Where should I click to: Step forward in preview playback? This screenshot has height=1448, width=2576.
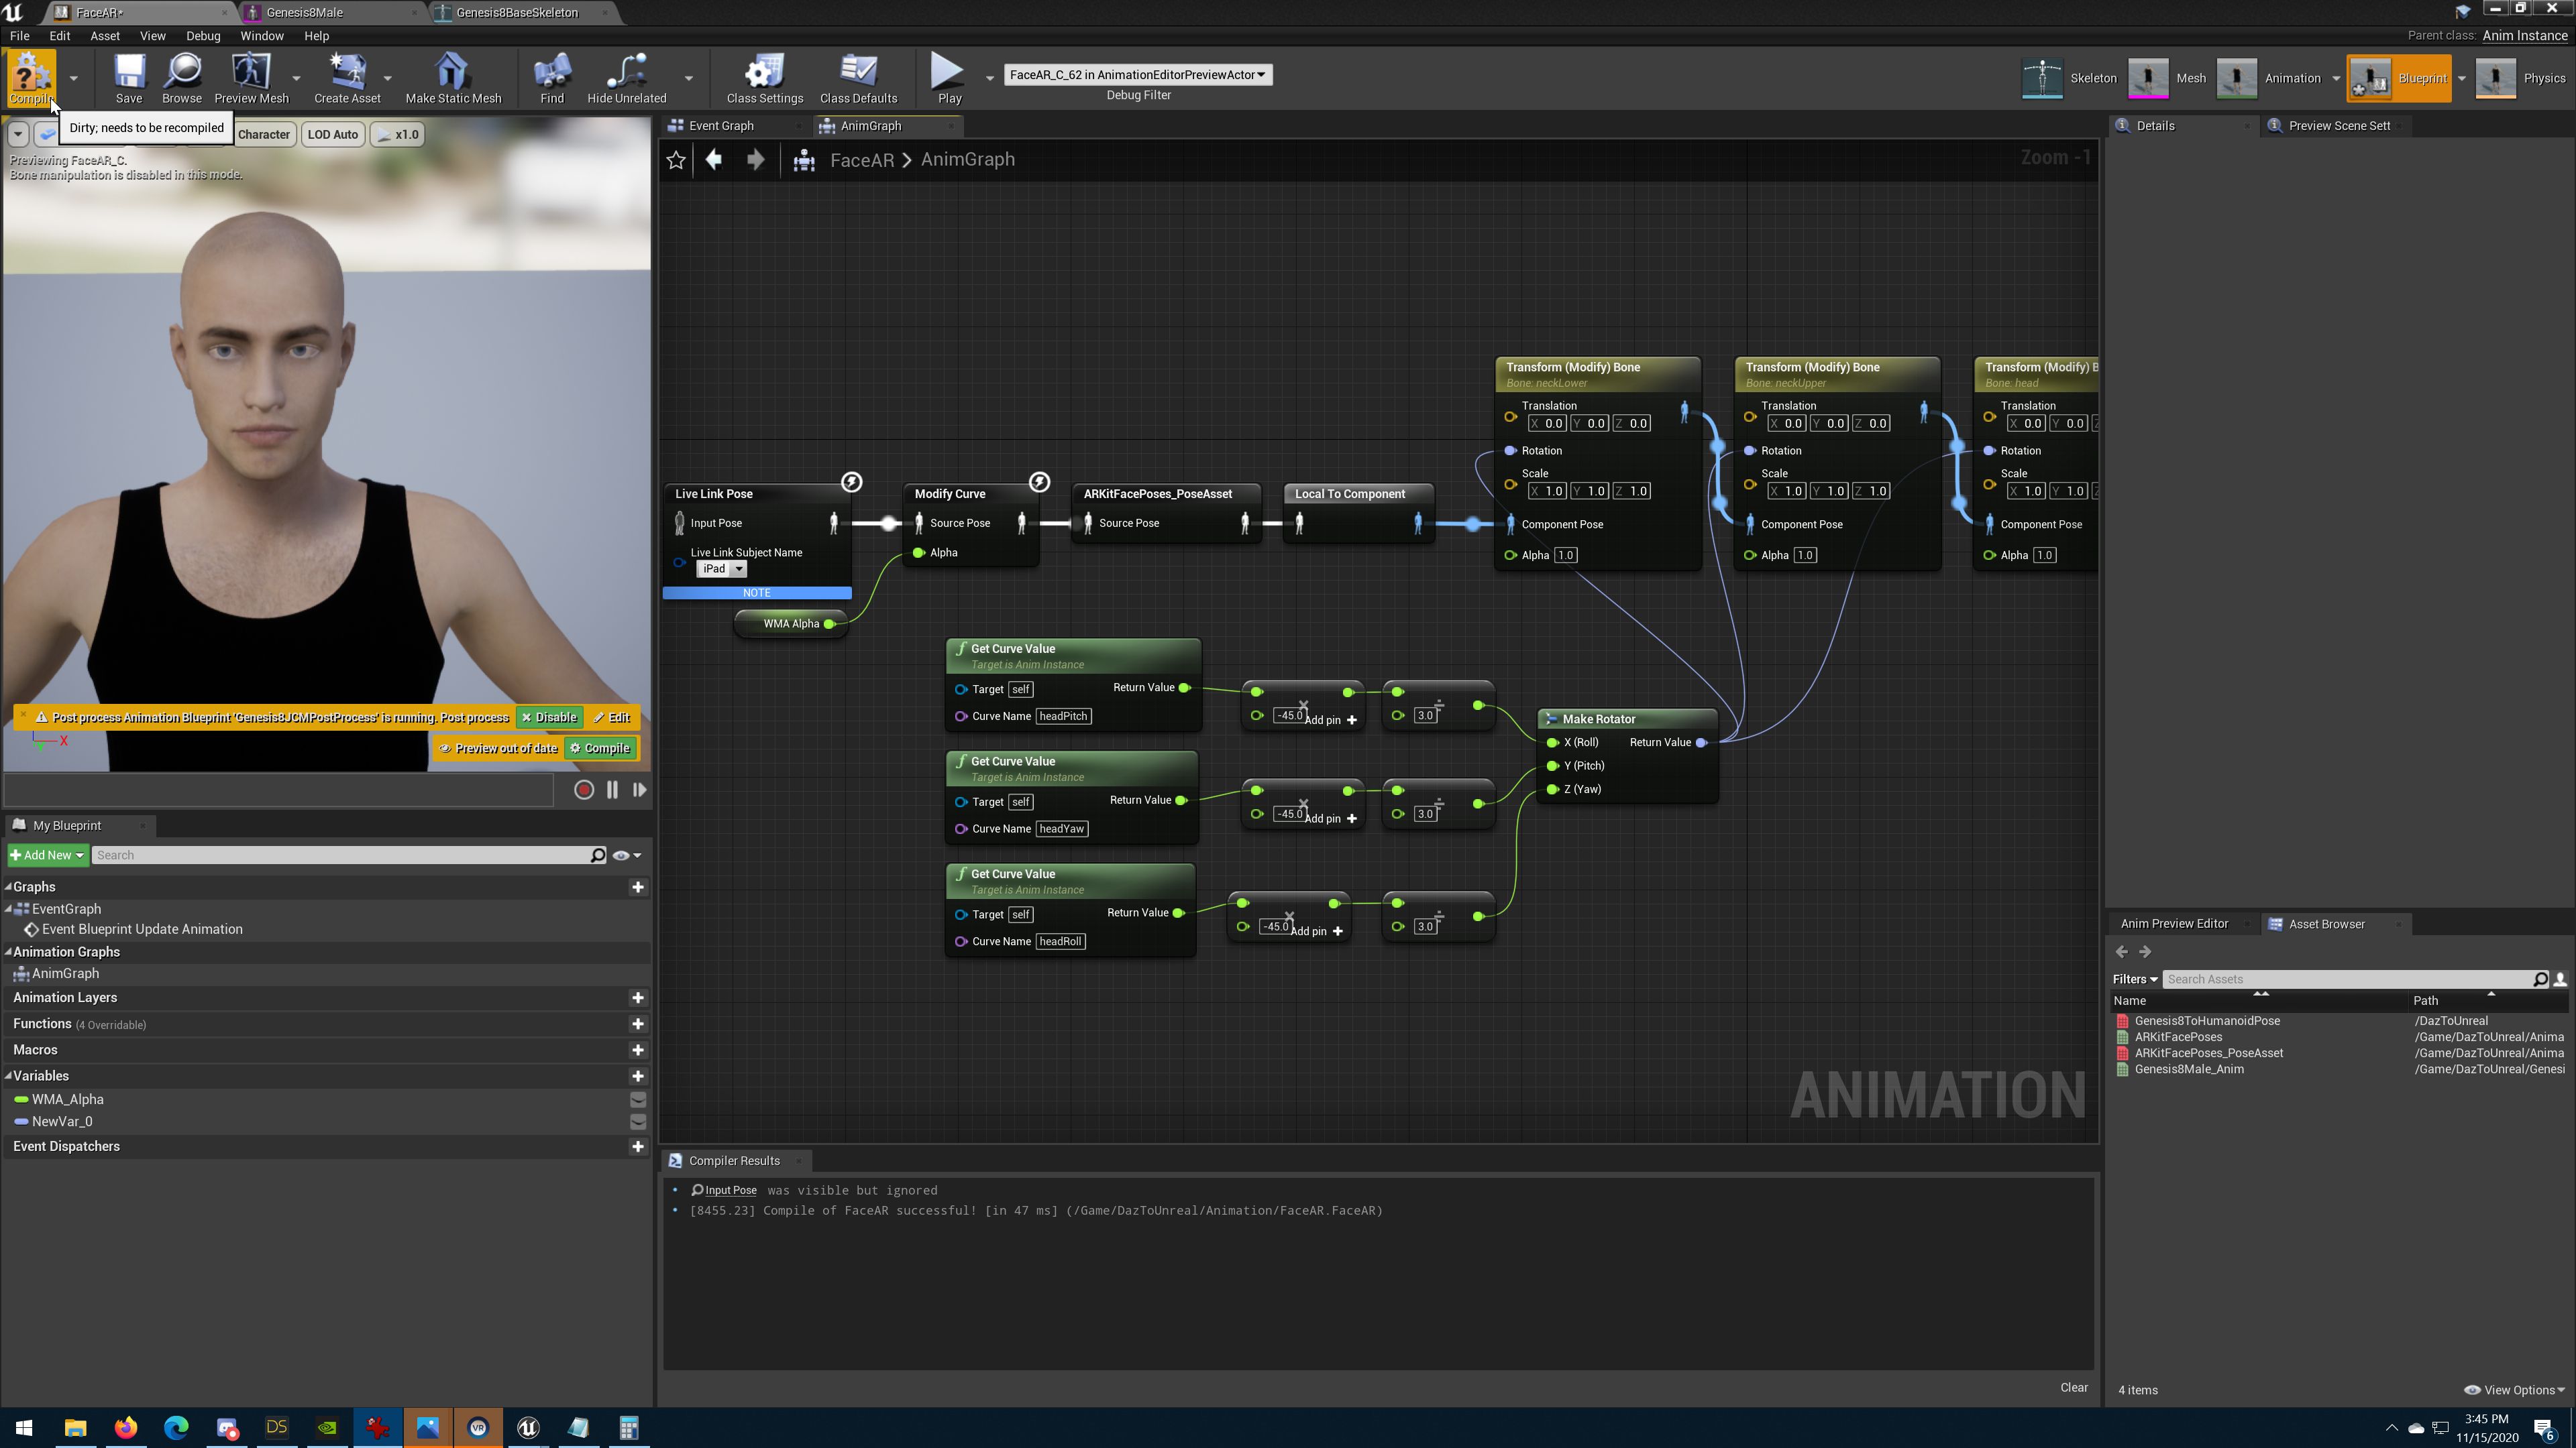[639, 790]
